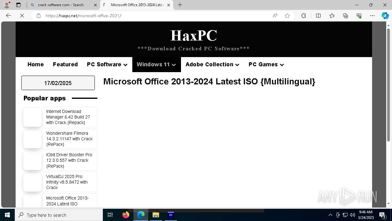Click the 17/02/2025 date box
This screenshot has height=221, width=392.
click(58, 83)
